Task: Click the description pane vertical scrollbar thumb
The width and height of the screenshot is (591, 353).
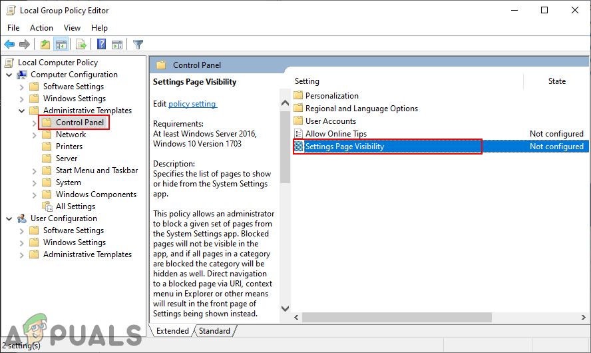Action: tap(285, 147)
